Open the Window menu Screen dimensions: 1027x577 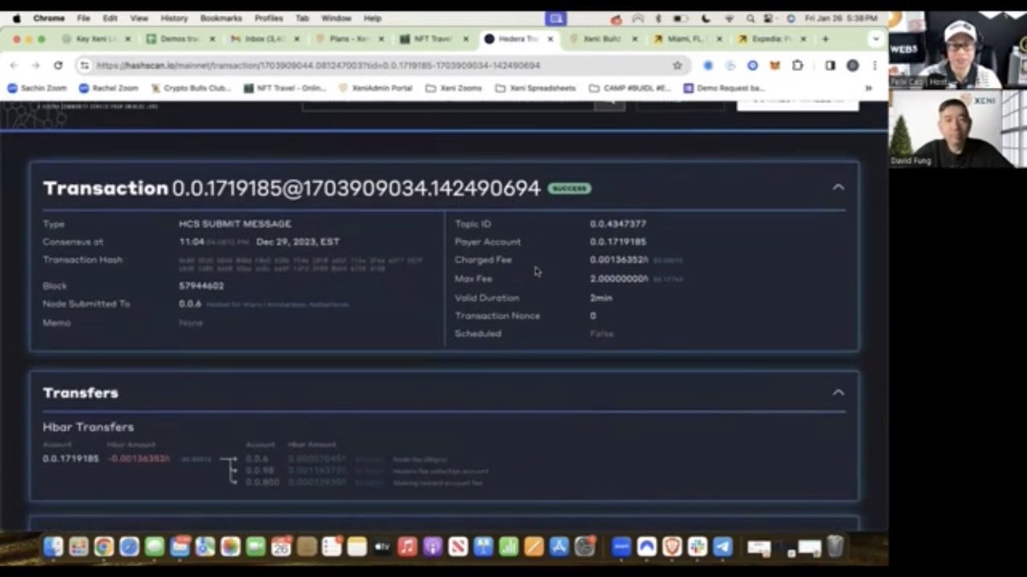click(335, 18)
